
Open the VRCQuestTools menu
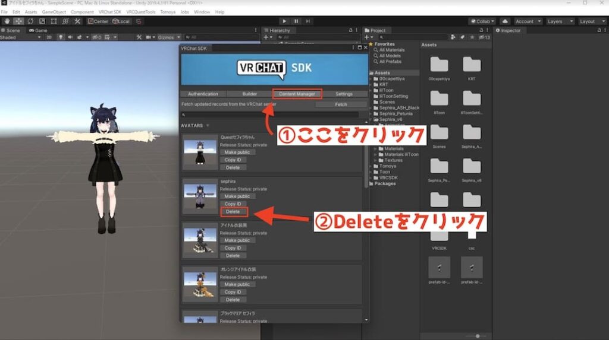point(140,12)
